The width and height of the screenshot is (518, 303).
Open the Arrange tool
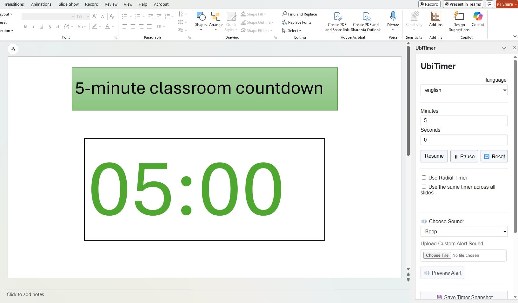tap(216, 21)
